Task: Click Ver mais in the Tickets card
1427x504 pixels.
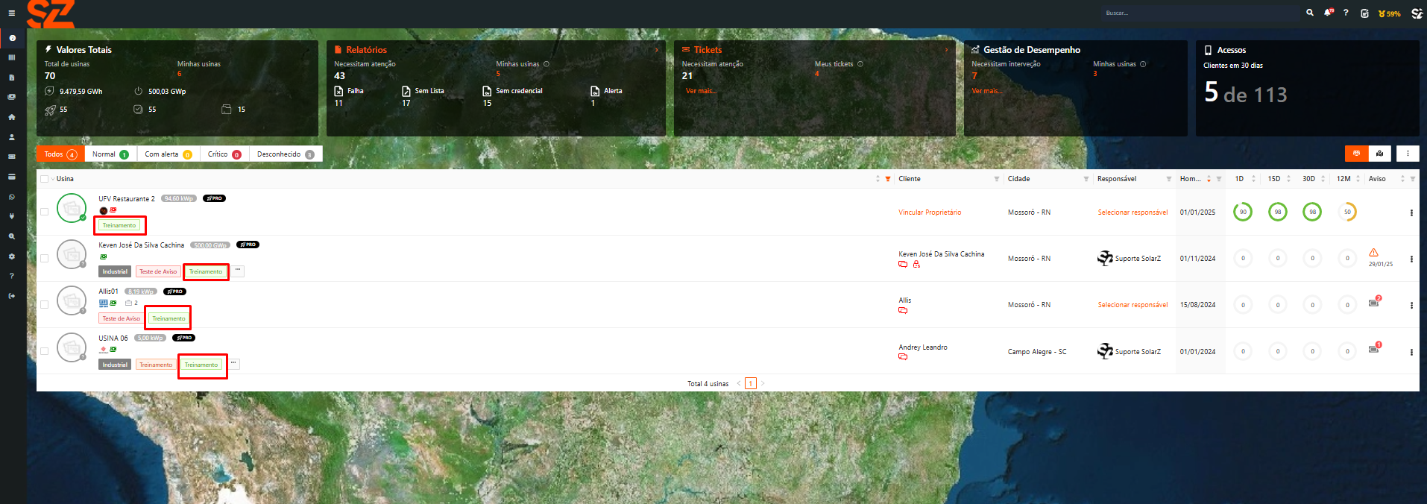Action: 701,91
